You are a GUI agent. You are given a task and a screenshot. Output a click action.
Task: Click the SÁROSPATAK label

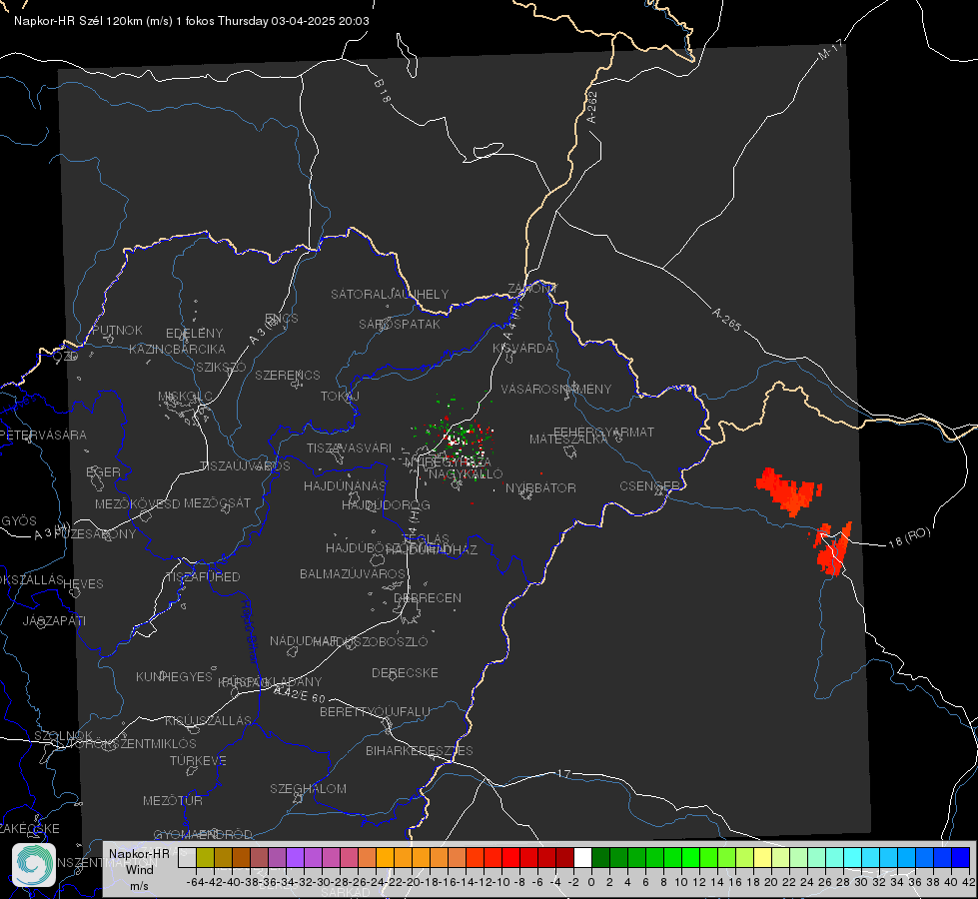[x=400, y=324]
